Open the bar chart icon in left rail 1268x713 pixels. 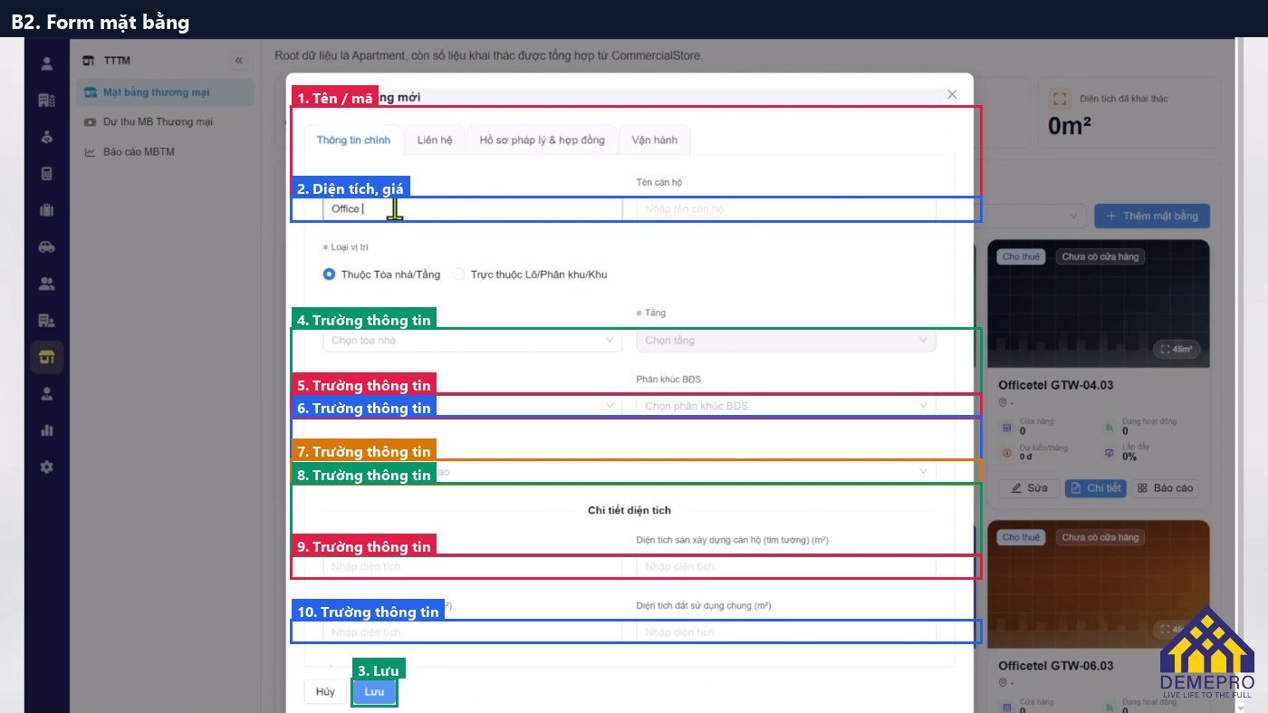[x=47, y=430]
